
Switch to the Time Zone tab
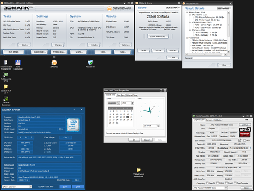121,95
